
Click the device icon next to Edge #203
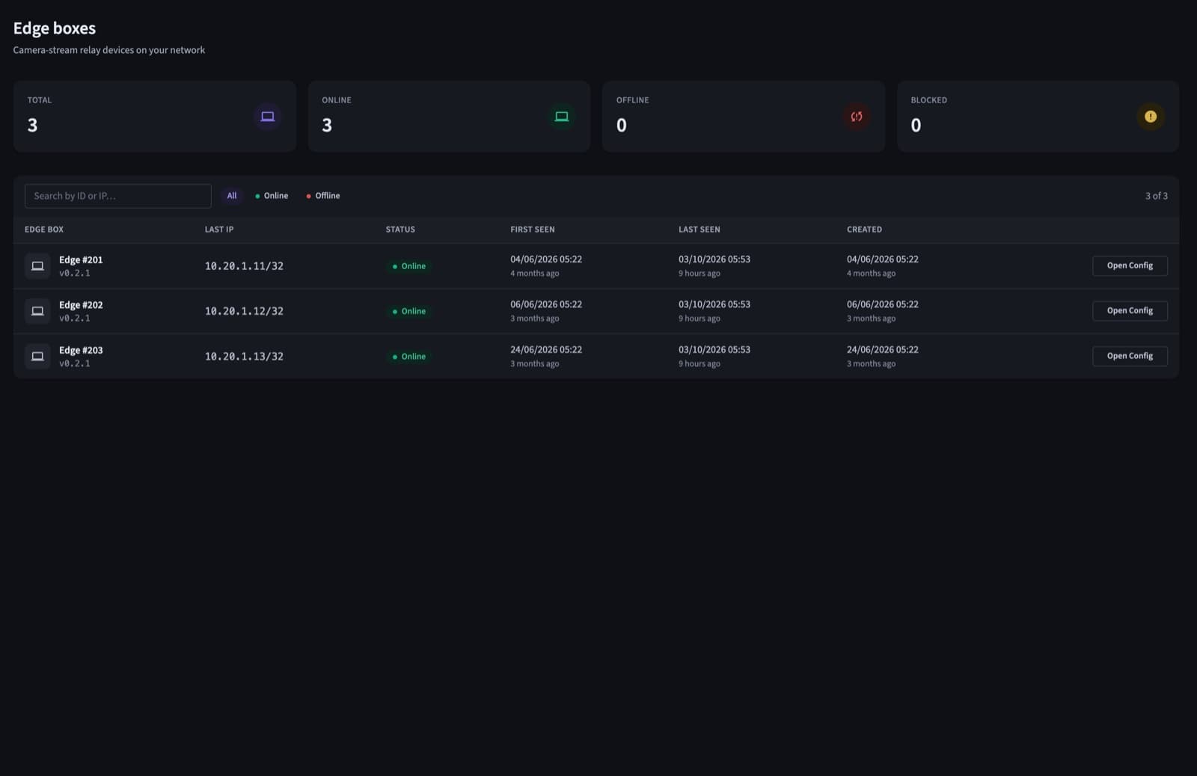pyautogui.click(x=37, y=357)
